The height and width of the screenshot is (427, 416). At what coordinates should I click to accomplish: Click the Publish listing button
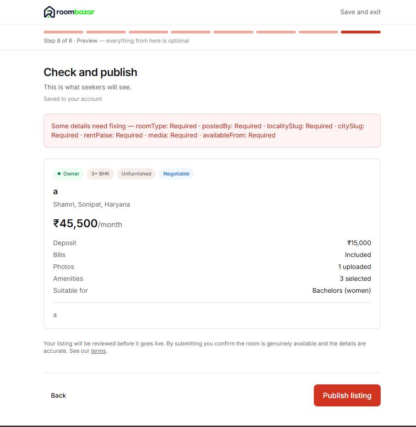click(x=347, y=395)
